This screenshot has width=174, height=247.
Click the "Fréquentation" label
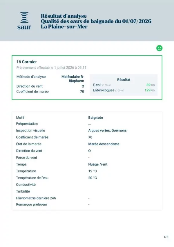point(27,124)
